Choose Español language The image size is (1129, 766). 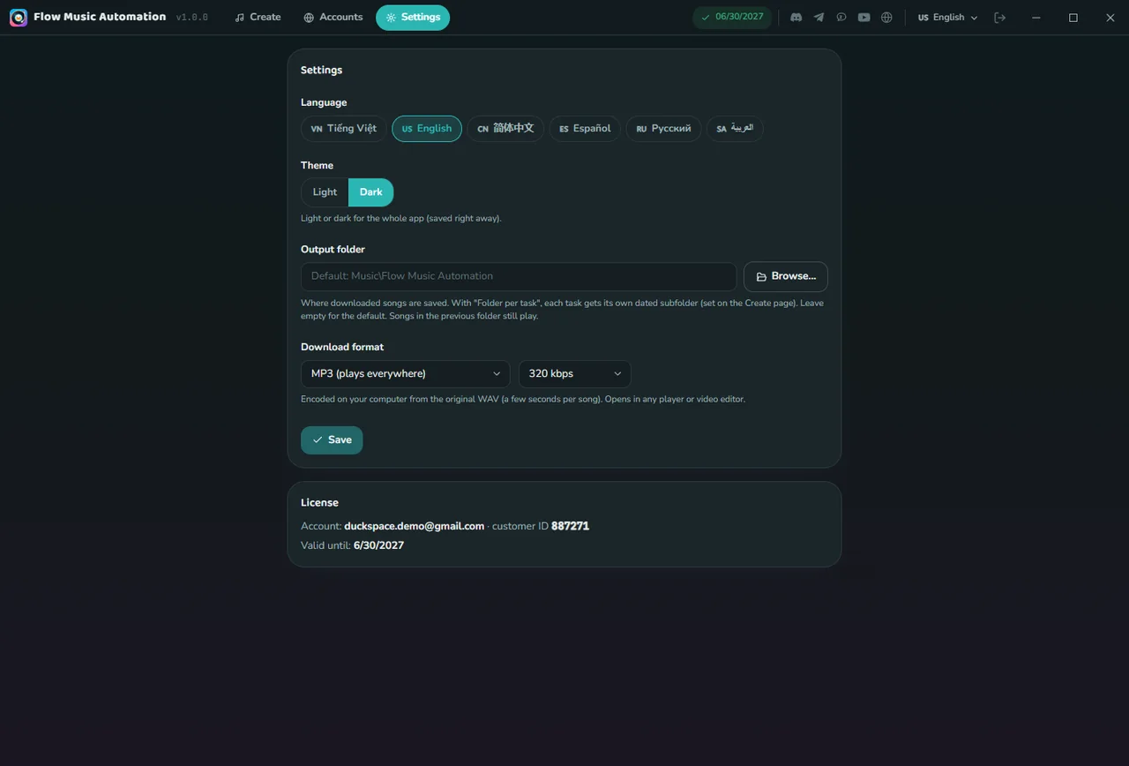pyautogui.click(x=585, y=129)
